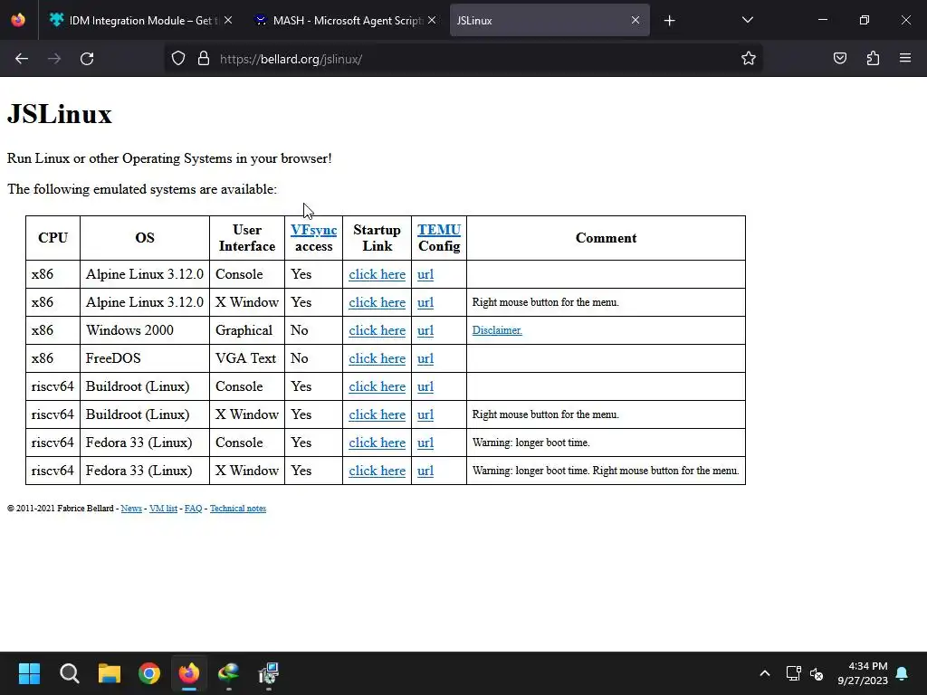The width and height of the screenshot is (927, 695).
Task: Reload the current JSLinux page
Action: coord(87,59)
